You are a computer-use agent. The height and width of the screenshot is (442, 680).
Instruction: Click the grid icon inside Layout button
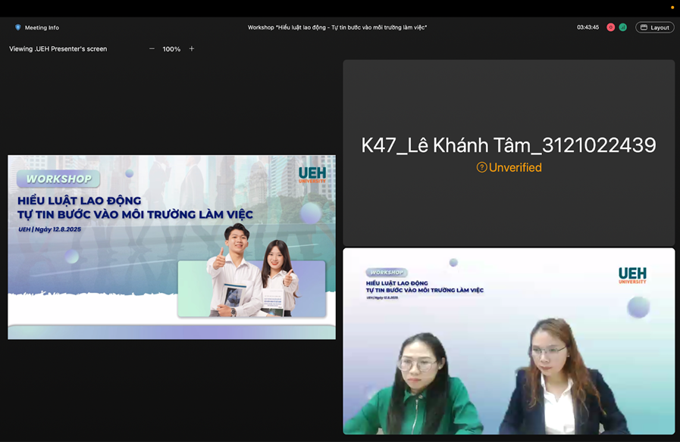(x=644, y=27)
